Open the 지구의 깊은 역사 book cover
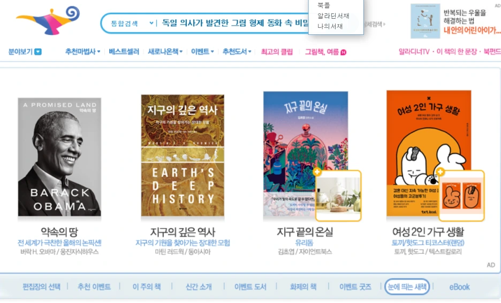The height and width of the screenshot is (303, 501). tap(183, 155)
